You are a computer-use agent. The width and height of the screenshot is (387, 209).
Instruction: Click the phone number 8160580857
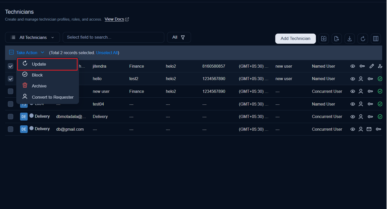point(214,66)
